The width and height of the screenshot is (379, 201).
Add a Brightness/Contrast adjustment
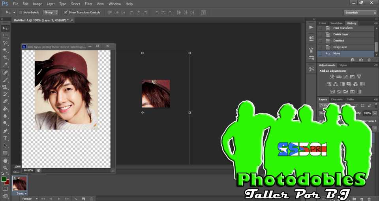(332, 77)
